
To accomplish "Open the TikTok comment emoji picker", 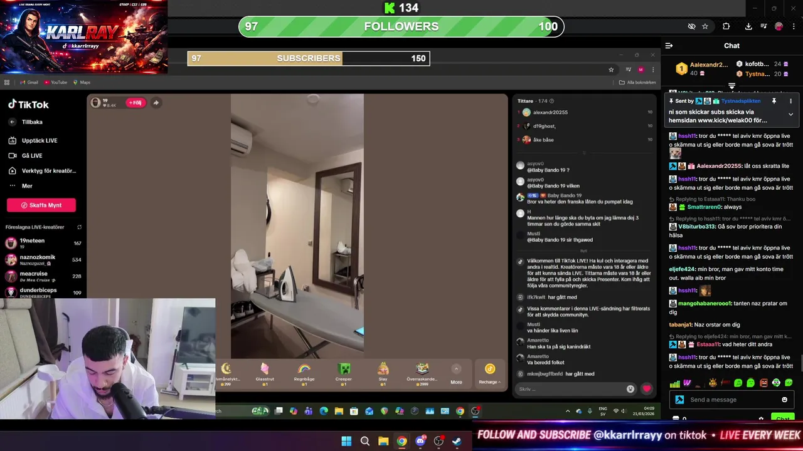I will pyautogui.click(x=630, y=389).
